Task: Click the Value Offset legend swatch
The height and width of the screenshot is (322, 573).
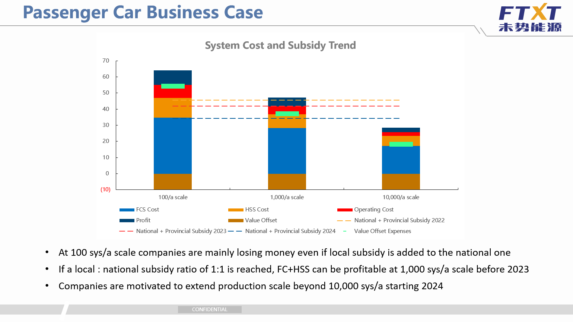Action: (236, 221)
